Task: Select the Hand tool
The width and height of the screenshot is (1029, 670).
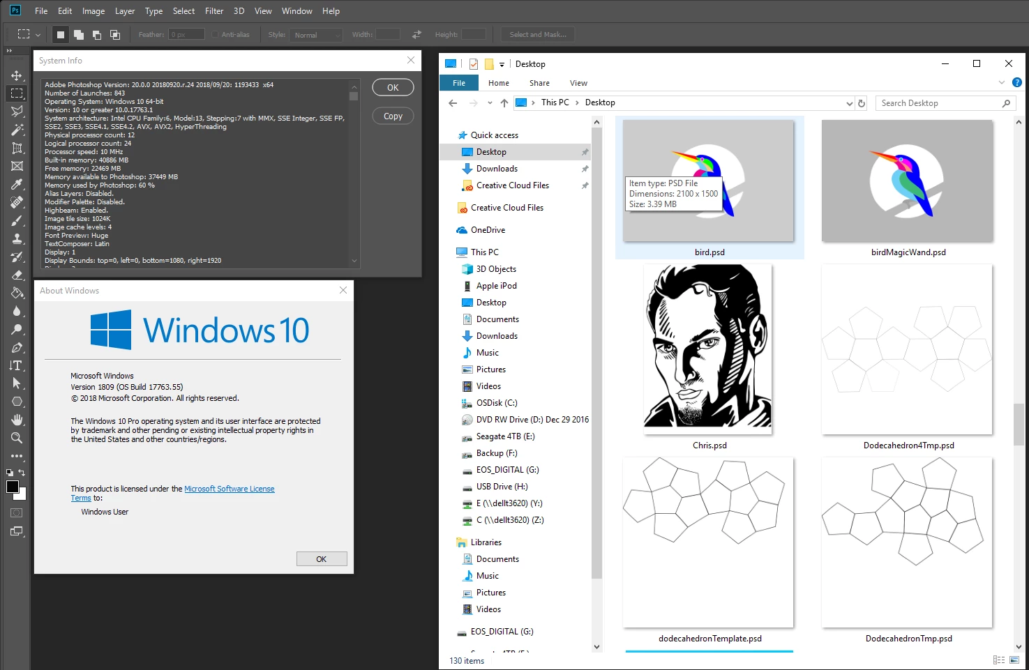Action: (17, 420)
